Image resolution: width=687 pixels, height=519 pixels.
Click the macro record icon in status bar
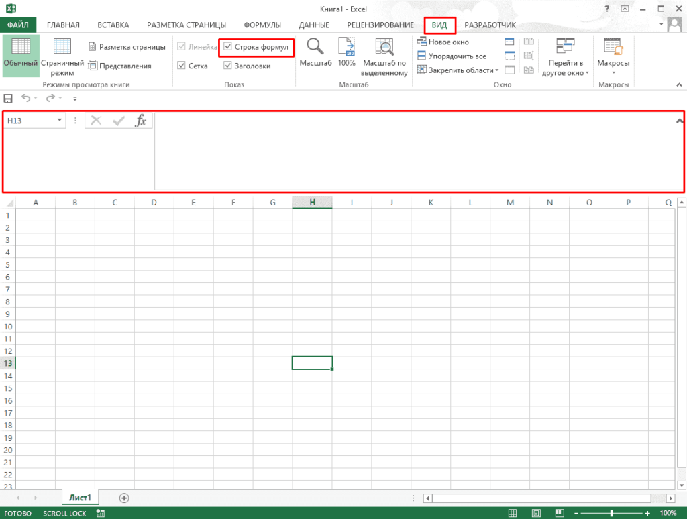tap(101, 513)
